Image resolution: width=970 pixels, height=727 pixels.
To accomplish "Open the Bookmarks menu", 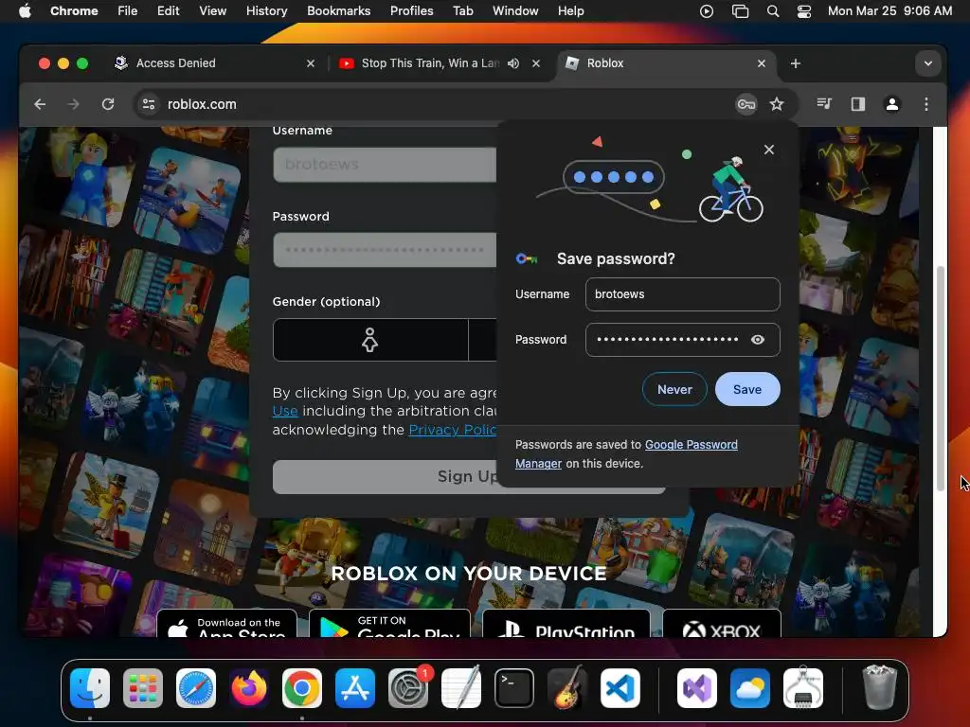I will click(x=338, y=11).
